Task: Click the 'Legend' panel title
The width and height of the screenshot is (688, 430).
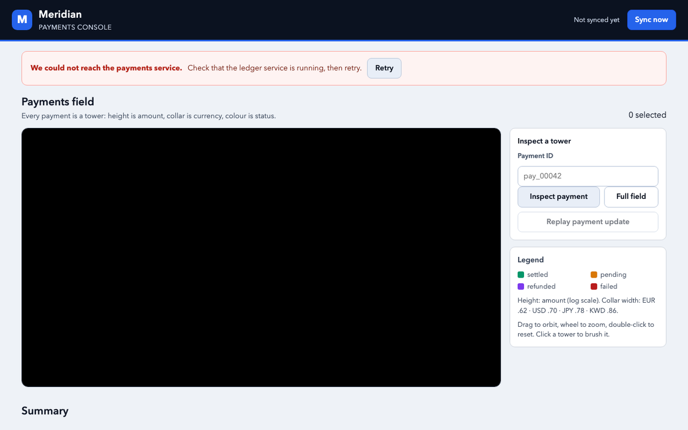Action: click(530, 260)
